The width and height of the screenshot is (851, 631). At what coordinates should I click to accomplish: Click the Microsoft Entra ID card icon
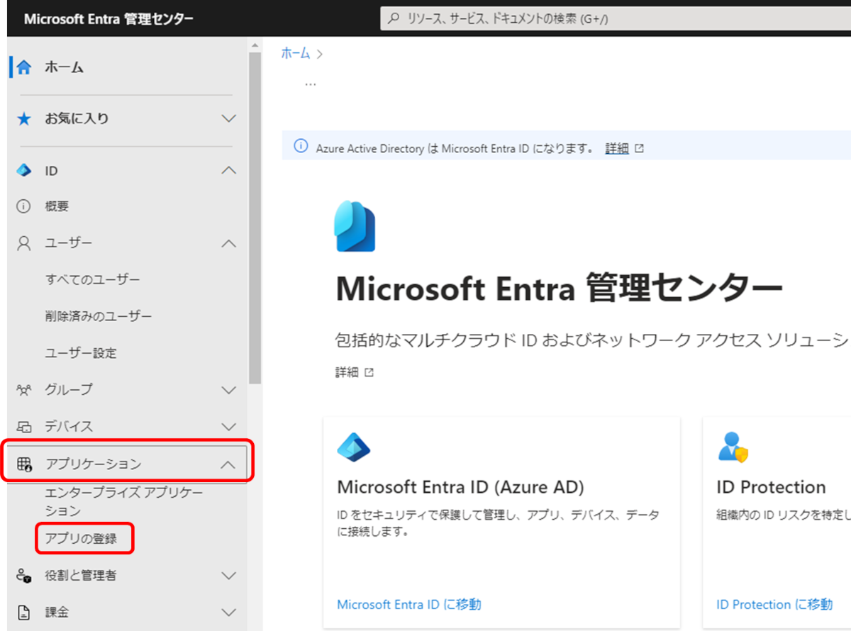click(354, 447)
